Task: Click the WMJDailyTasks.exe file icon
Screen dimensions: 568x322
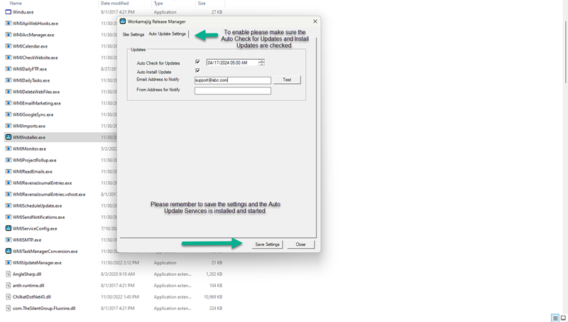Action: click(x=9, y=80)
